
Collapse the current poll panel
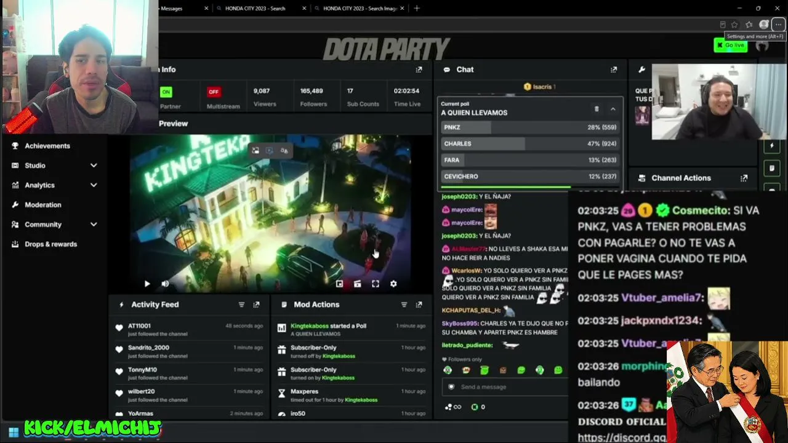coord(613,109)
